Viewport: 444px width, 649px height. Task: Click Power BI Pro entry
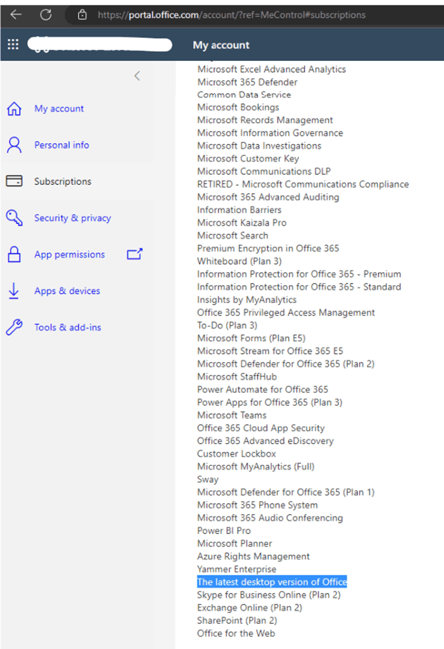224,531
